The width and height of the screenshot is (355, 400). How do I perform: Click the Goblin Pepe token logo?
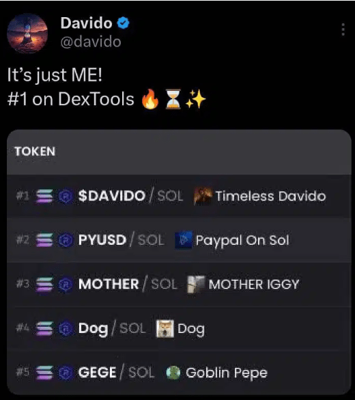173,373
